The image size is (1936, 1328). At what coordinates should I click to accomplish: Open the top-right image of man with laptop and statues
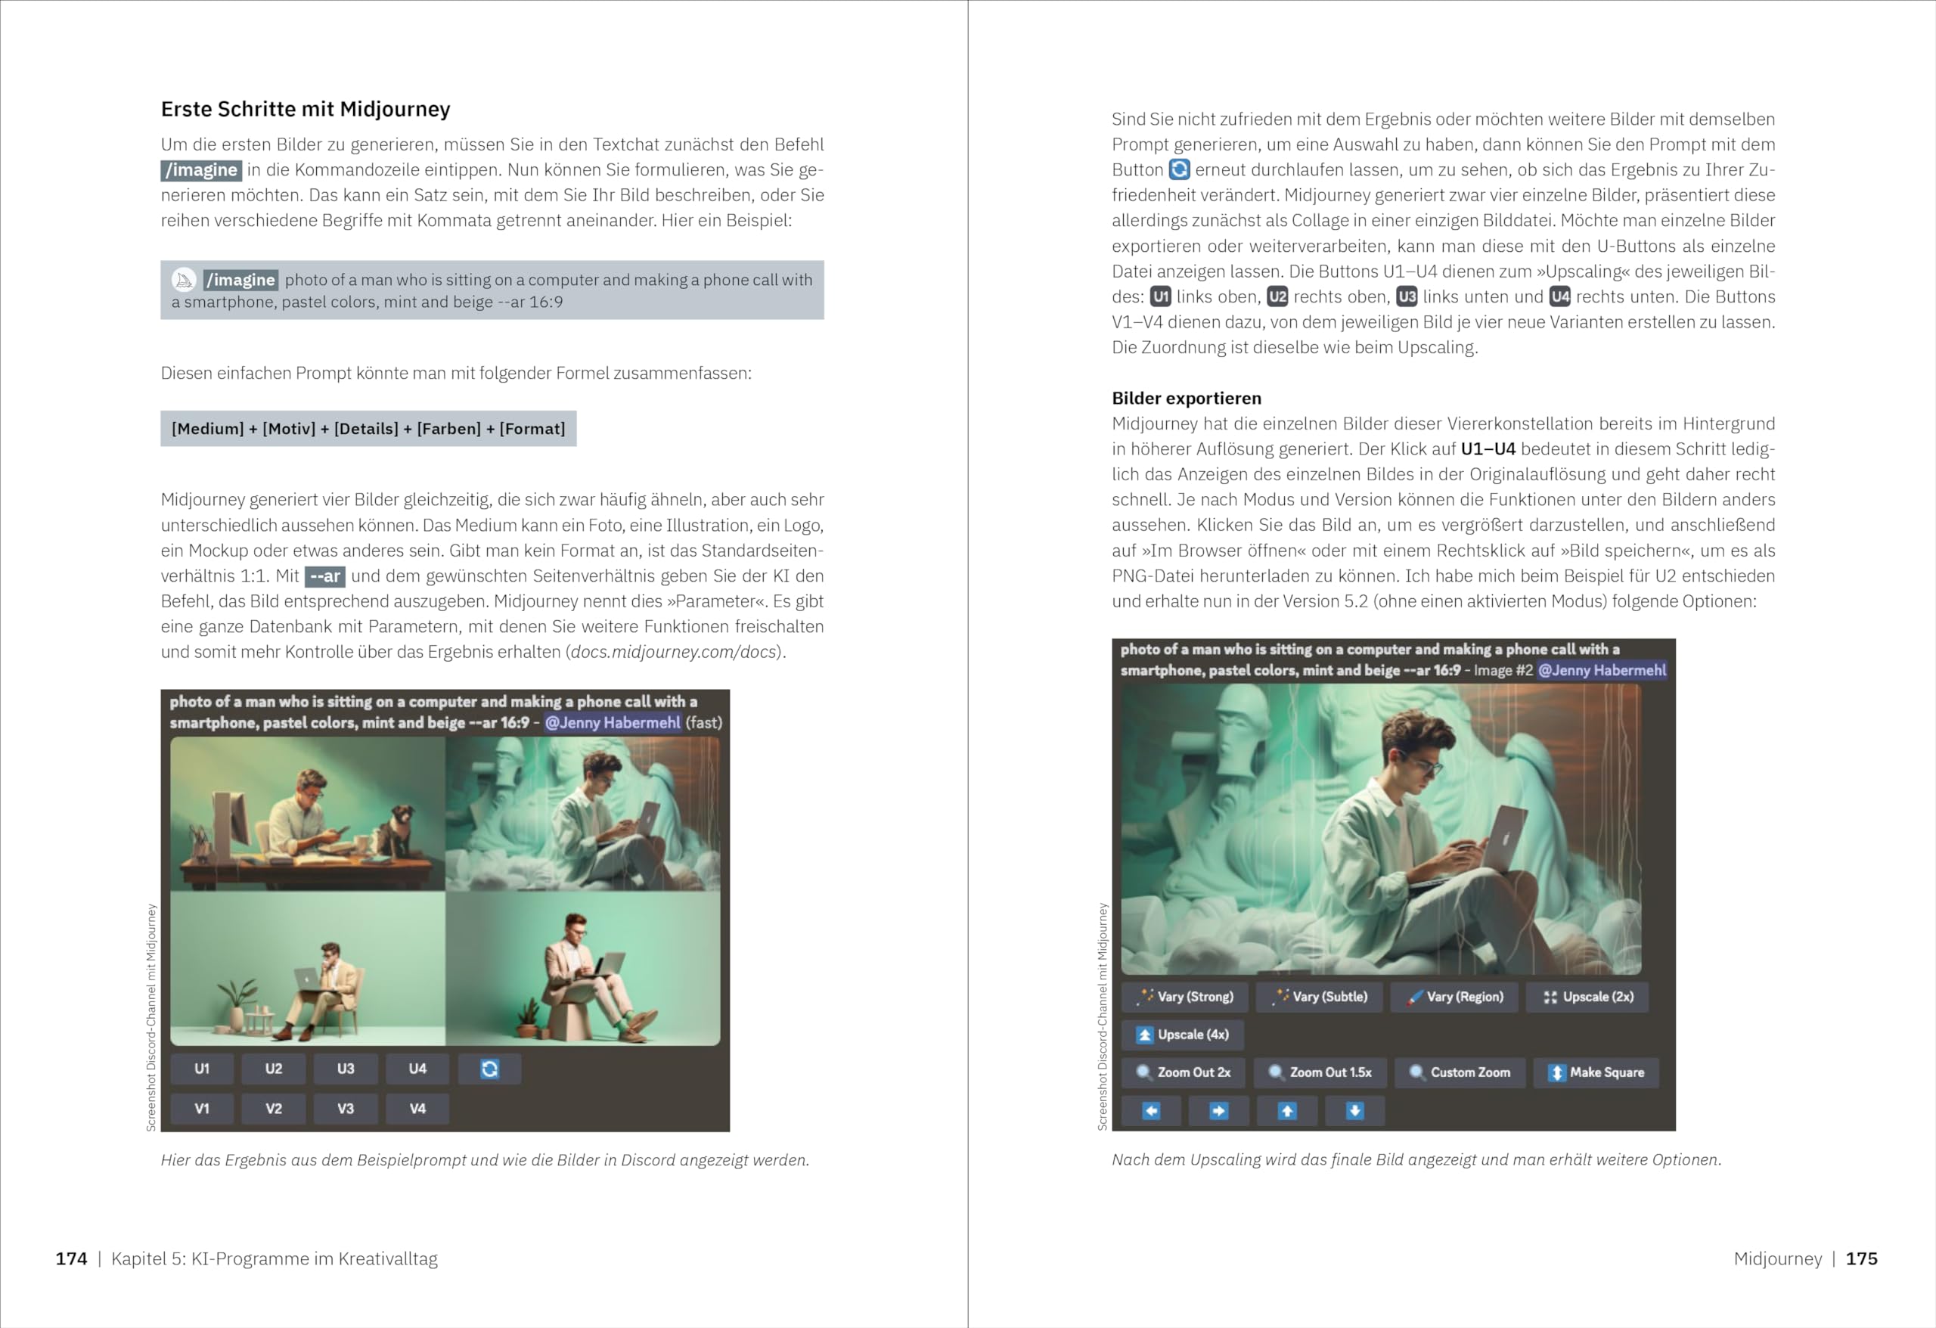click(x=583, y=814)
